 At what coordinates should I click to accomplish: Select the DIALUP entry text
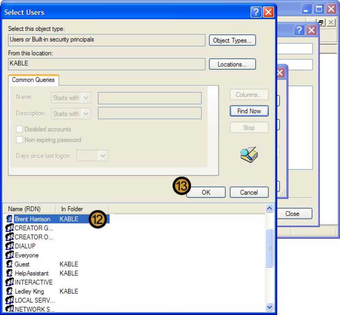[25, 246]
